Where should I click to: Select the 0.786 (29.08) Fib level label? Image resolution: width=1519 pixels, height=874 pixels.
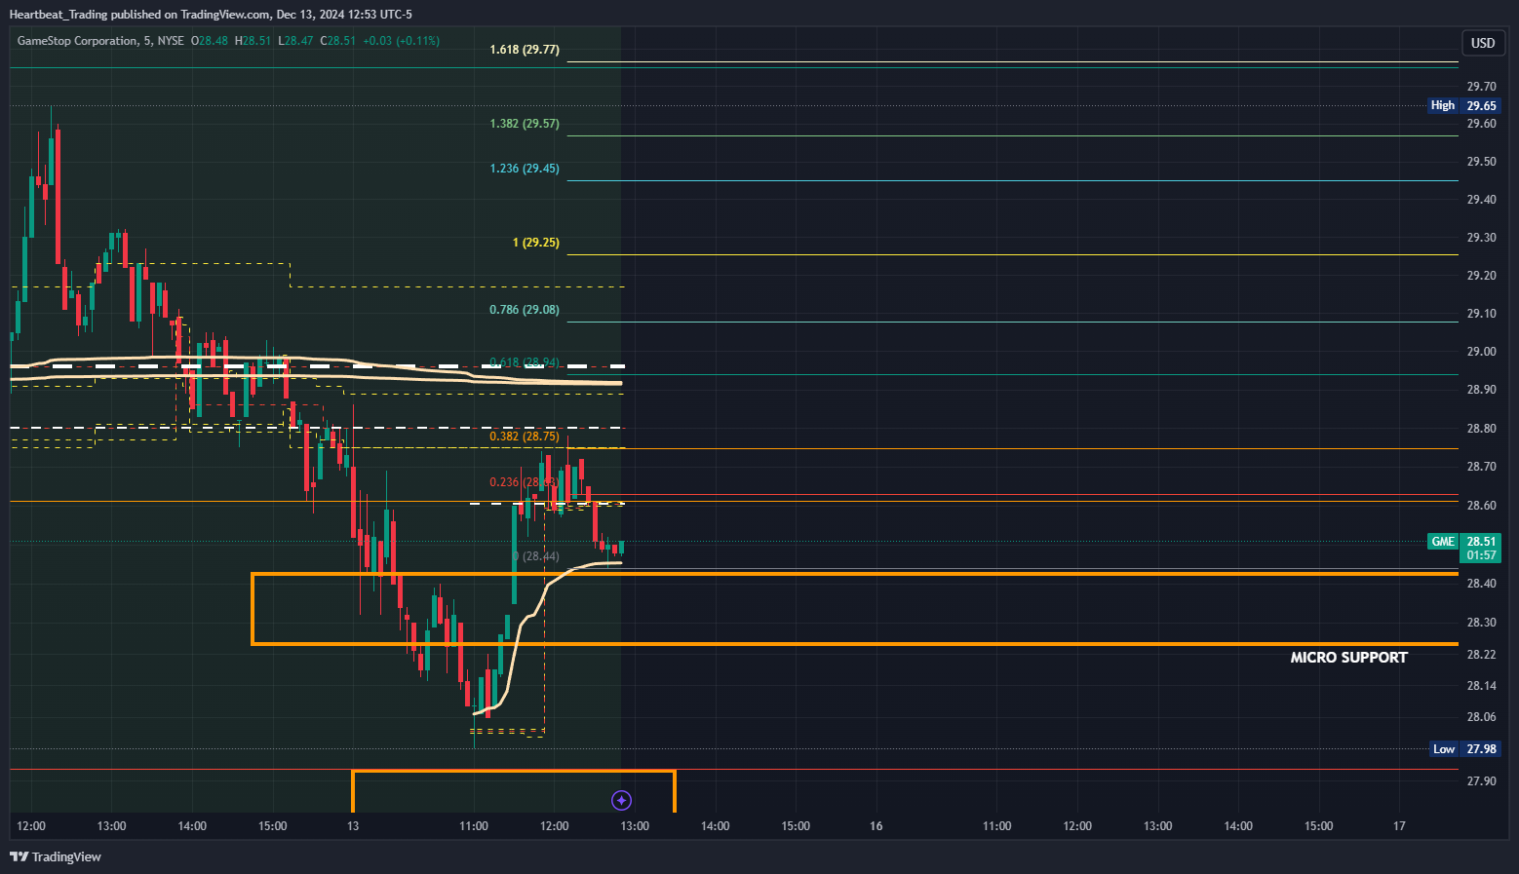pos(525,310)
